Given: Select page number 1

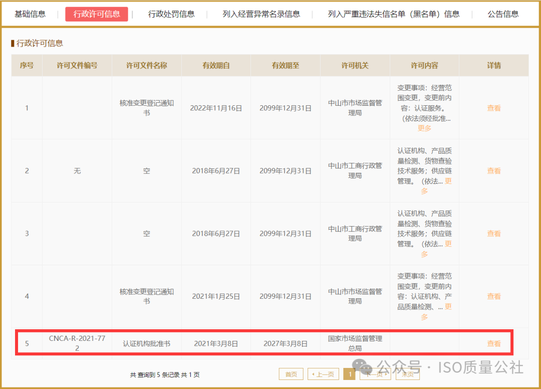Looking at the screenshot, I should click(x=350, y=374).
